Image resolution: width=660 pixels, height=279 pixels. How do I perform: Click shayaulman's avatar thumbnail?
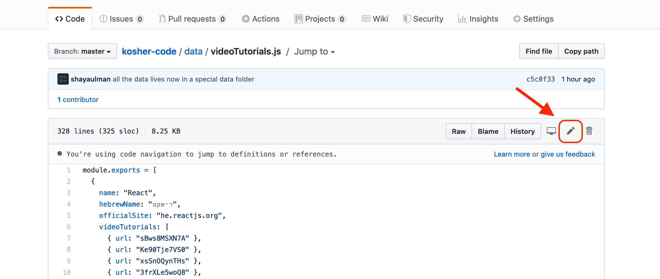[63, 79]
